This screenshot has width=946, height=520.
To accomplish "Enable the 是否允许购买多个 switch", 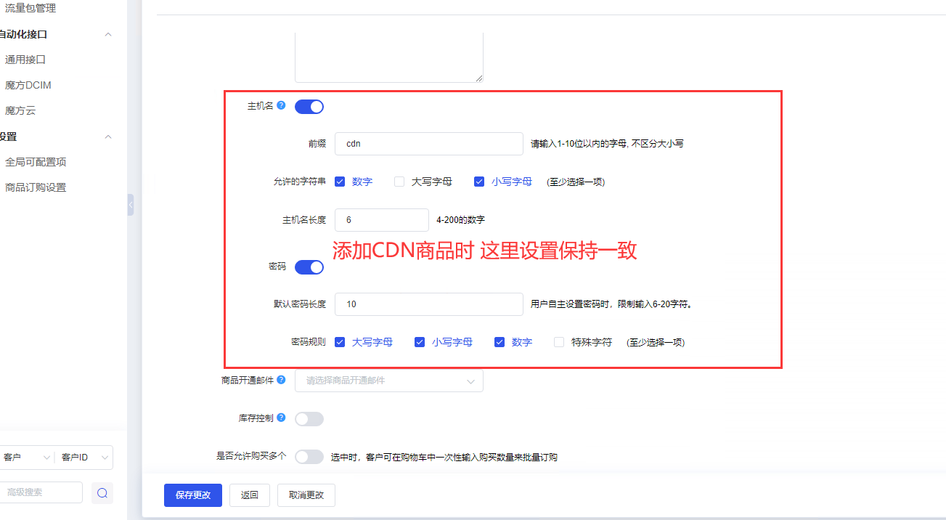I will (x=309, y=457).
